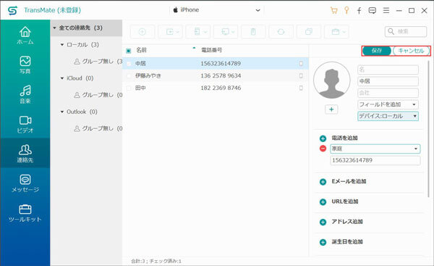
Task: Click the Eメールを追加 label
Action: pyautogui.click(x=349, y=181)
